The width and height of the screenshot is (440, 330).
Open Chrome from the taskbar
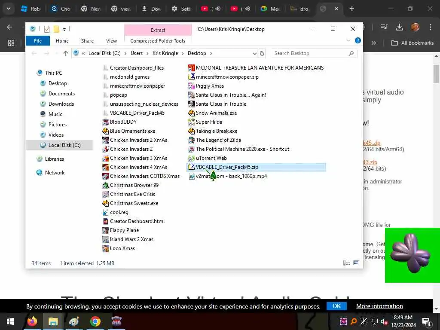coord(95,321)
